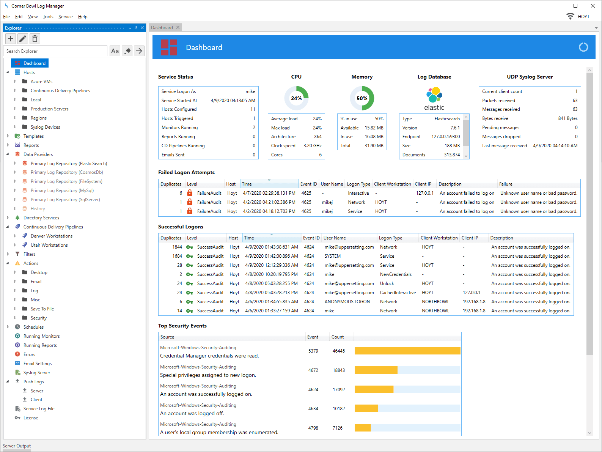Expand the Production Servers folder
Image resolution: width=602 pixels, height=452 pixels.
[x=15, y=109]
